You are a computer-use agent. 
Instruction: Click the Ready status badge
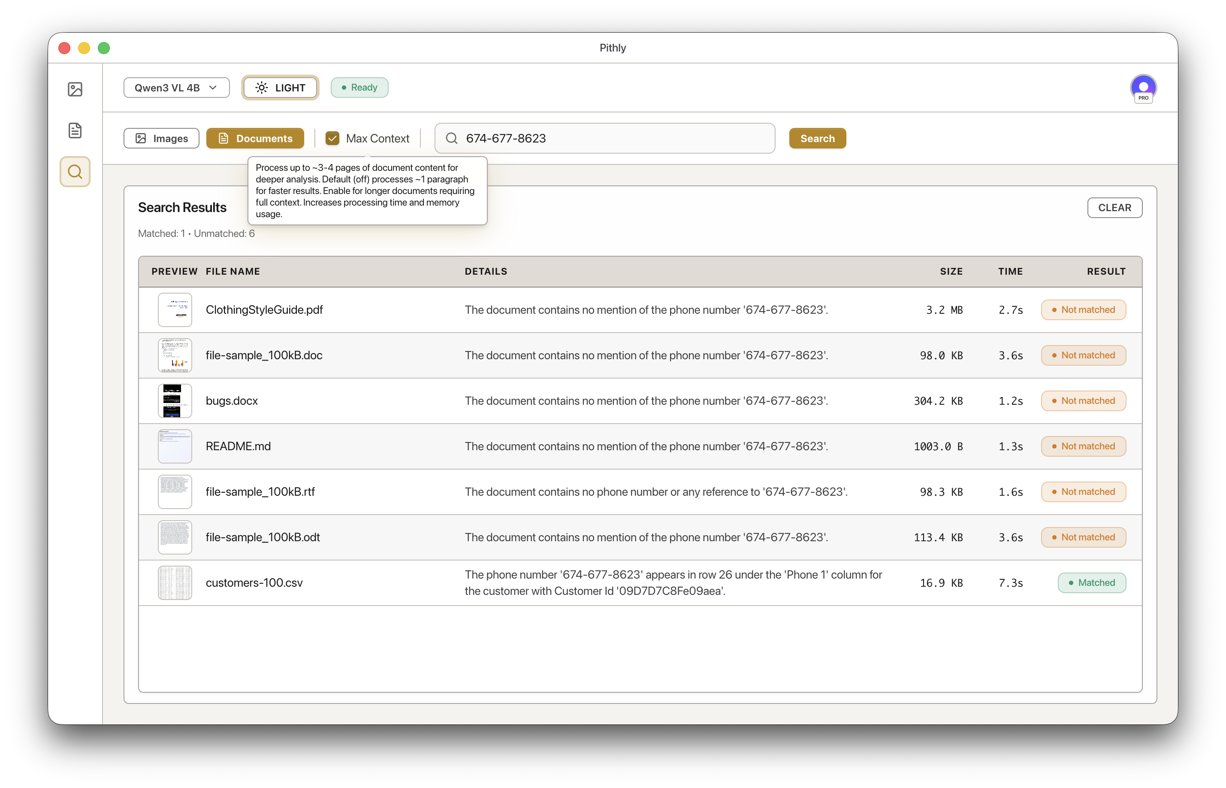359,88
